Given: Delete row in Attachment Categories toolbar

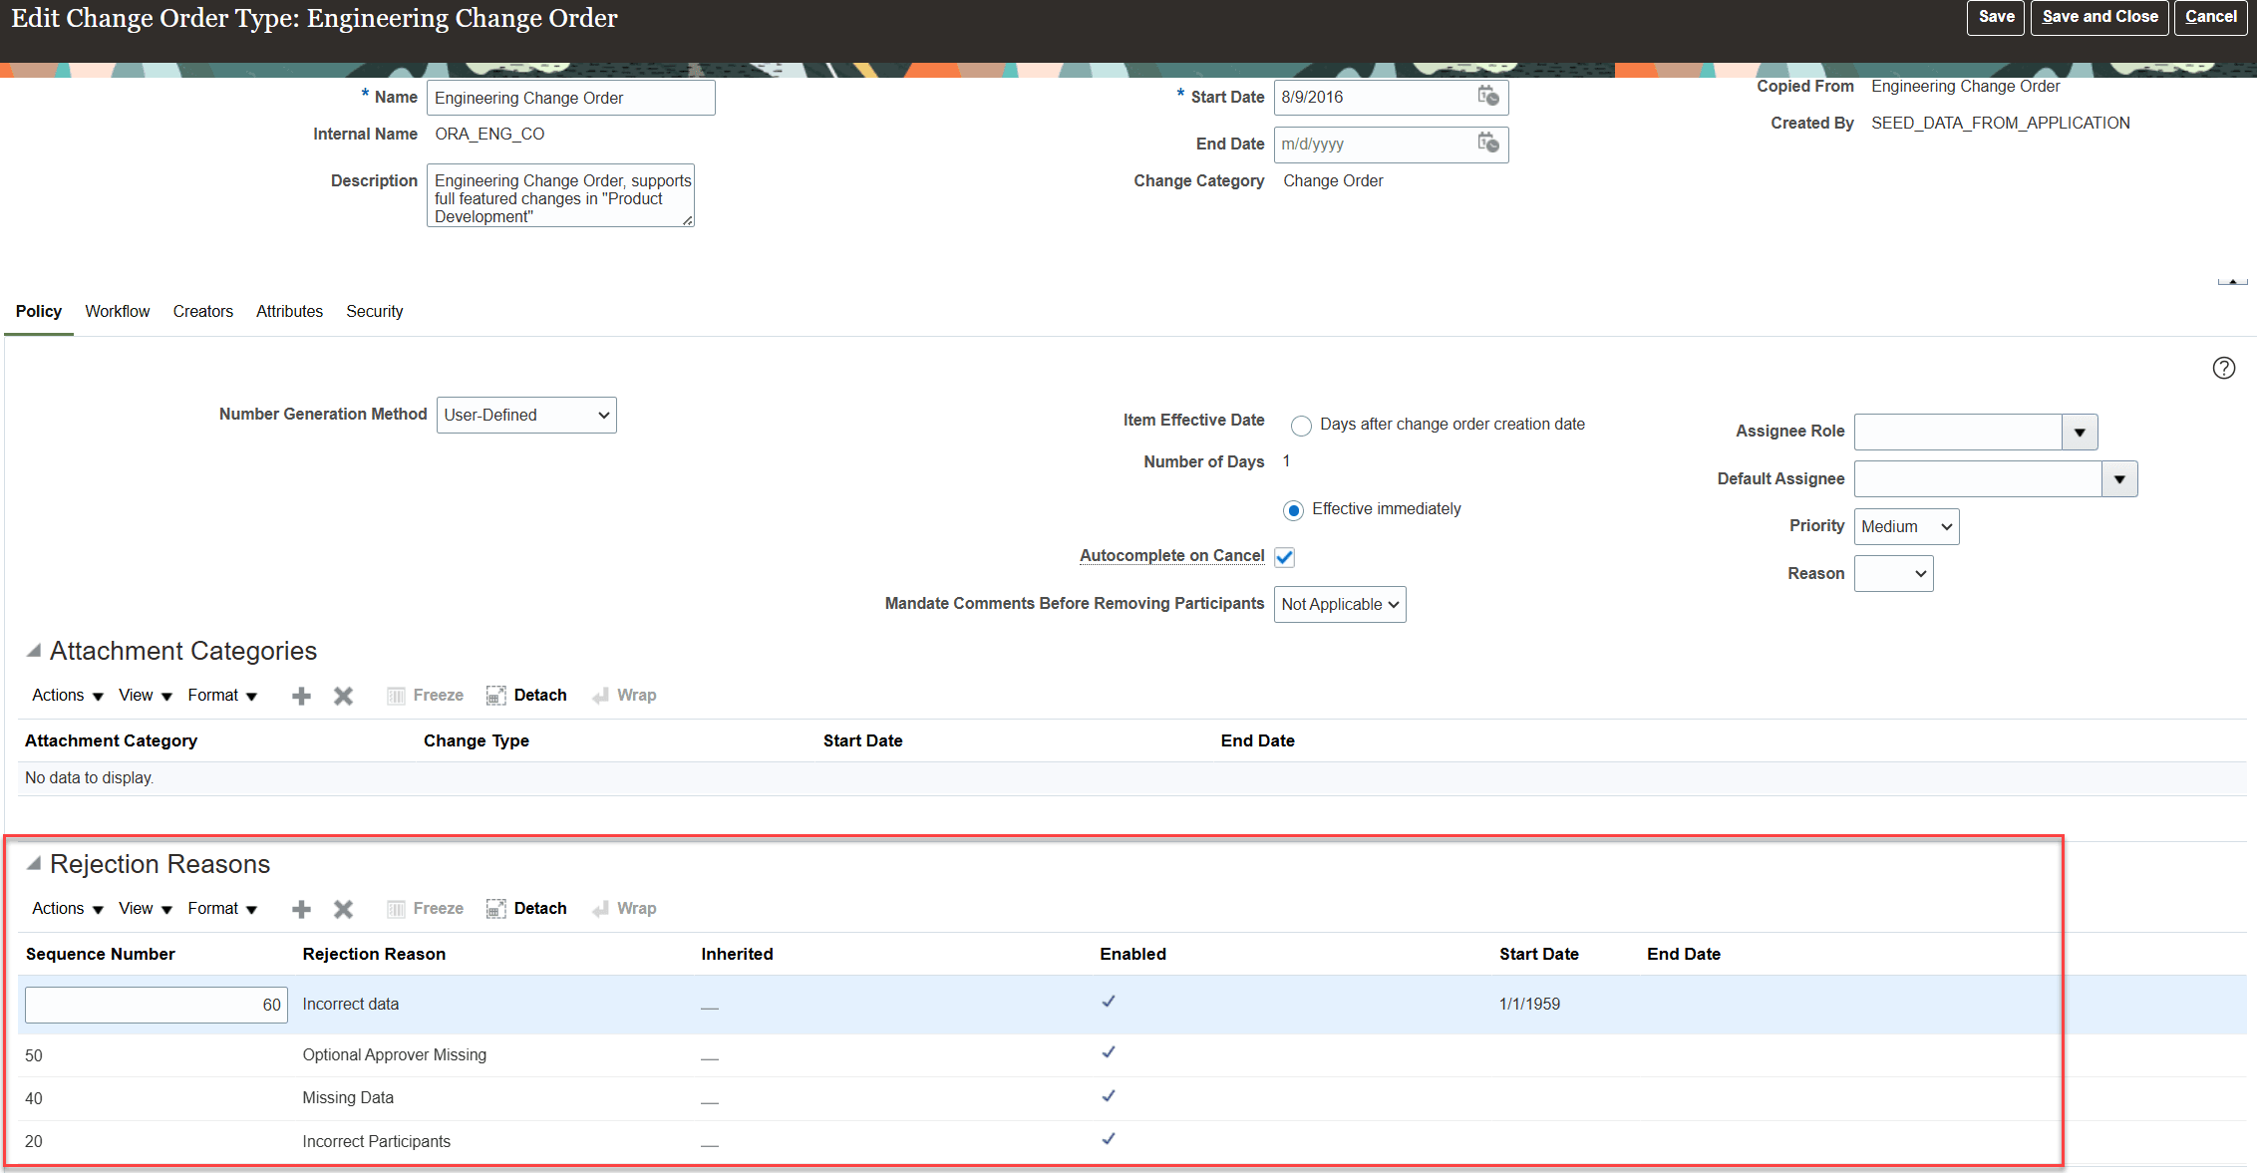Looking at the screenshot, I should tap(343, 696).
